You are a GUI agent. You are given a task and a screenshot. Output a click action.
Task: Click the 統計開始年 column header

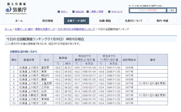129,60
